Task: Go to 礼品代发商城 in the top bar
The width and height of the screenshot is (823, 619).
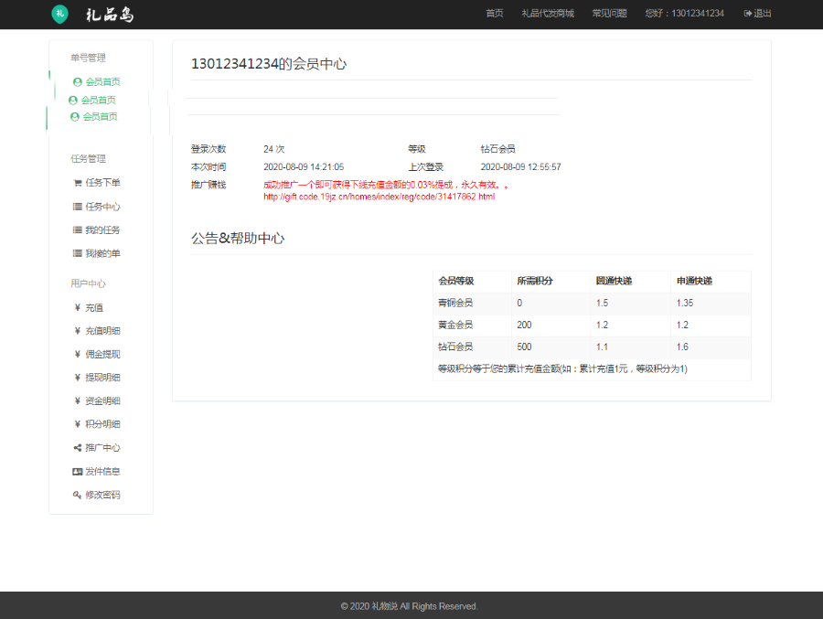Action: tap(547, 14)
